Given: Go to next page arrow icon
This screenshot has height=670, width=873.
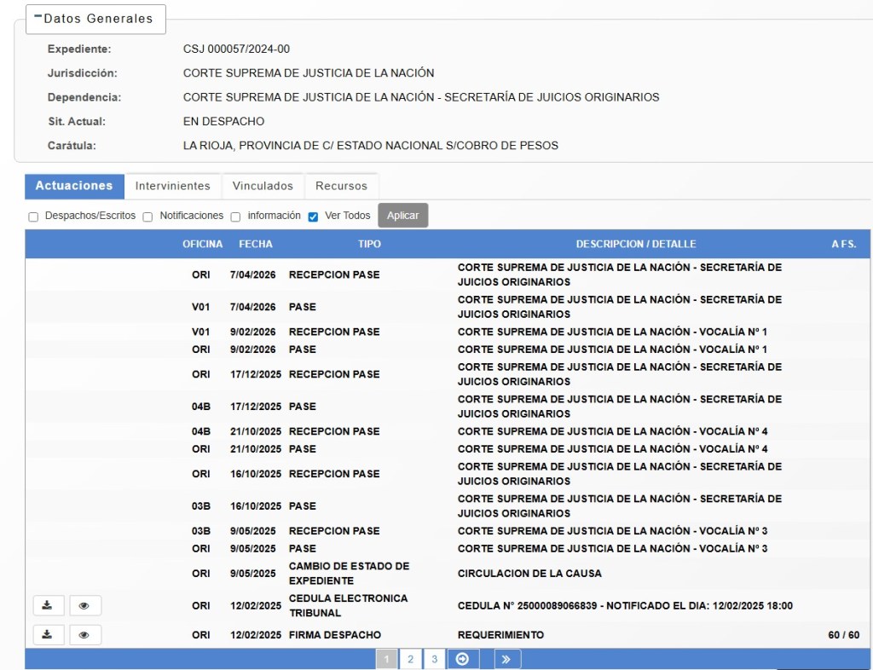Looking at the screenshot, I should coord(463,659).
